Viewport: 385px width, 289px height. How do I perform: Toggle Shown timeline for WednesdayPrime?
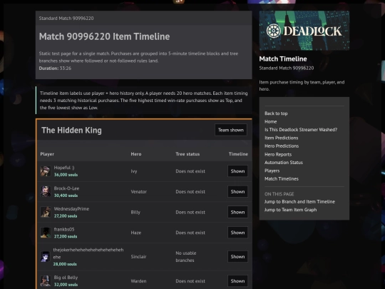point(237,212)
